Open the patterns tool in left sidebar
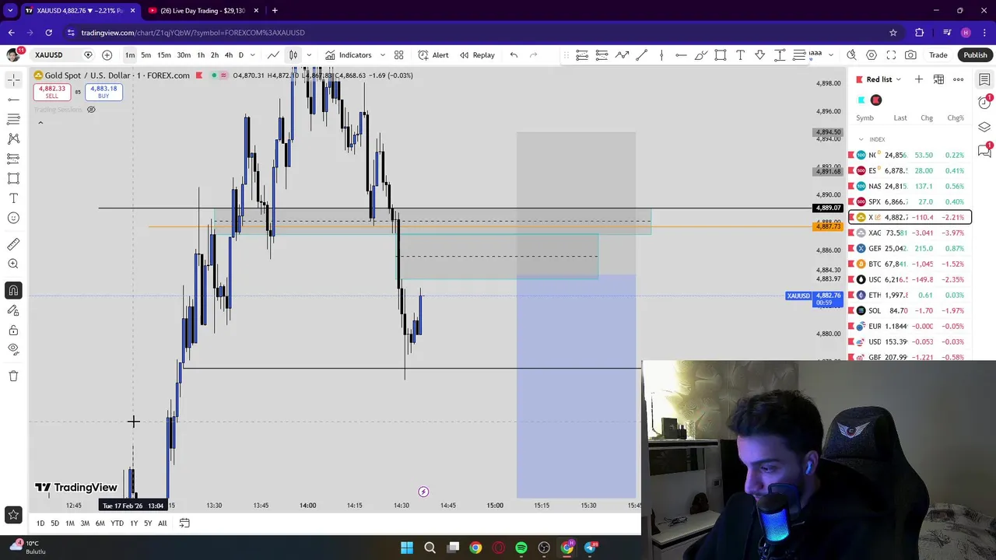996x560 pixels. tap(13, 138)
